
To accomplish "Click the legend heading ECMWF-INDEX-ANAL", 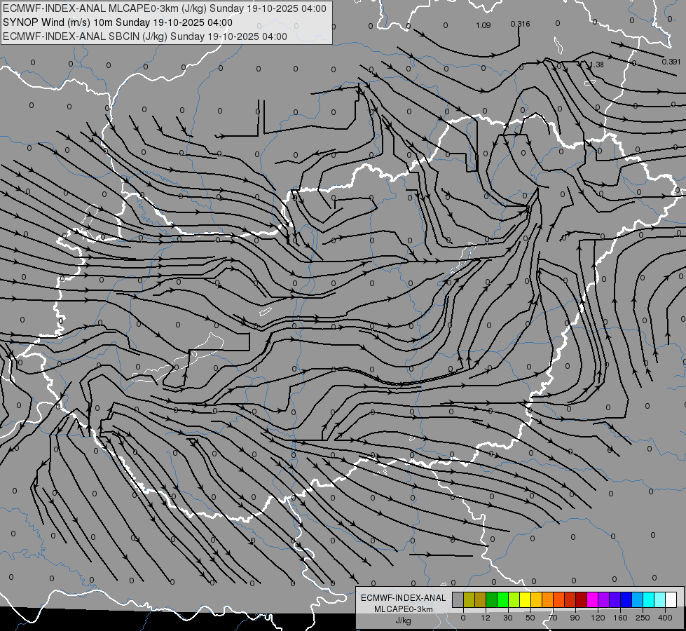I will click(x=403, y=598).
